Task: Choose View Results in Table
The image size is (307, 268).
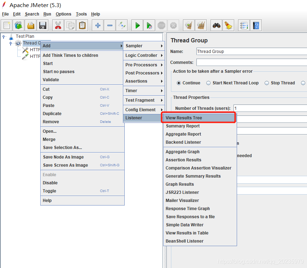Action: coord(200,233)
